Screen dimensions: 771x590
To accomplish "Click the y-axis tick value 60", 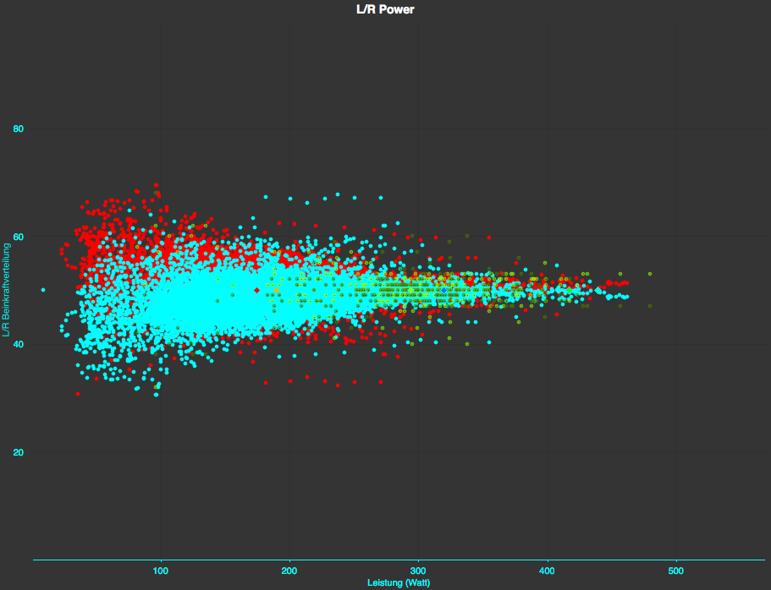I will (x=18, y=237).
